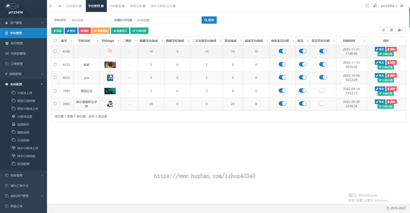
Task: Focus the 时间范围 date range input
Action: point(165,20)
